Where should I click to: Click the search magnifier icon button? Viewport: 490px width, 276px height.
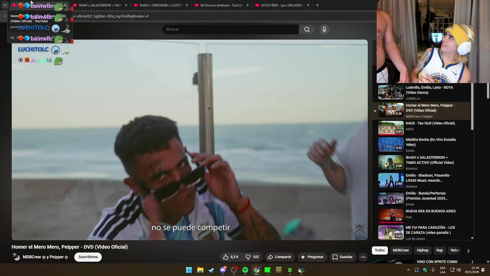click(307, 30)
